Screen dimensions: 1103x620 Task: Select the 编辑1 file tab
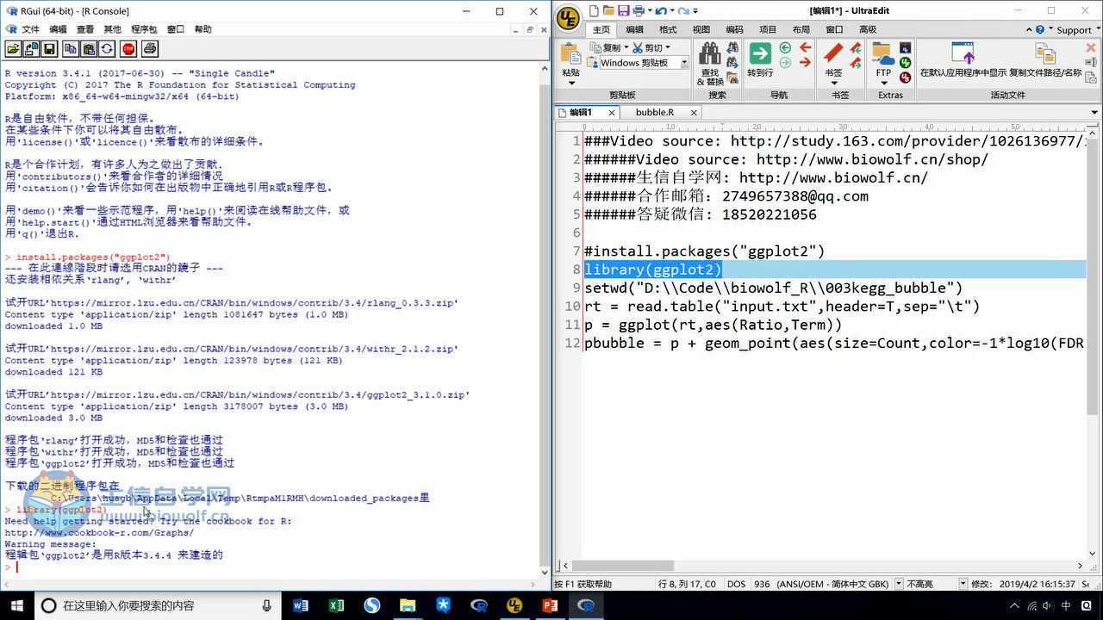[581, 112]
